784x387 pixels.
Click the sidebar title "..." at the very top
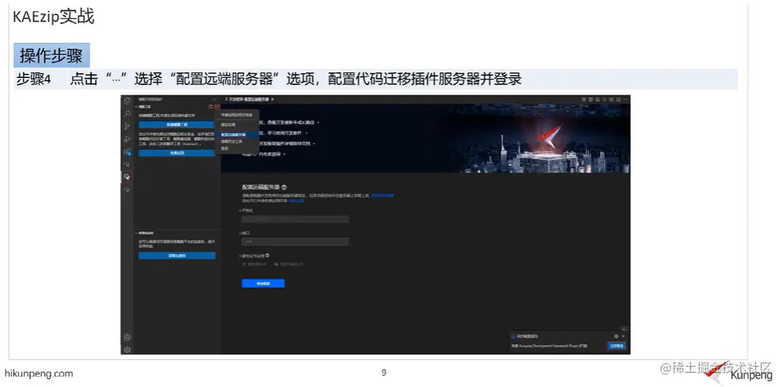point(215,100)
